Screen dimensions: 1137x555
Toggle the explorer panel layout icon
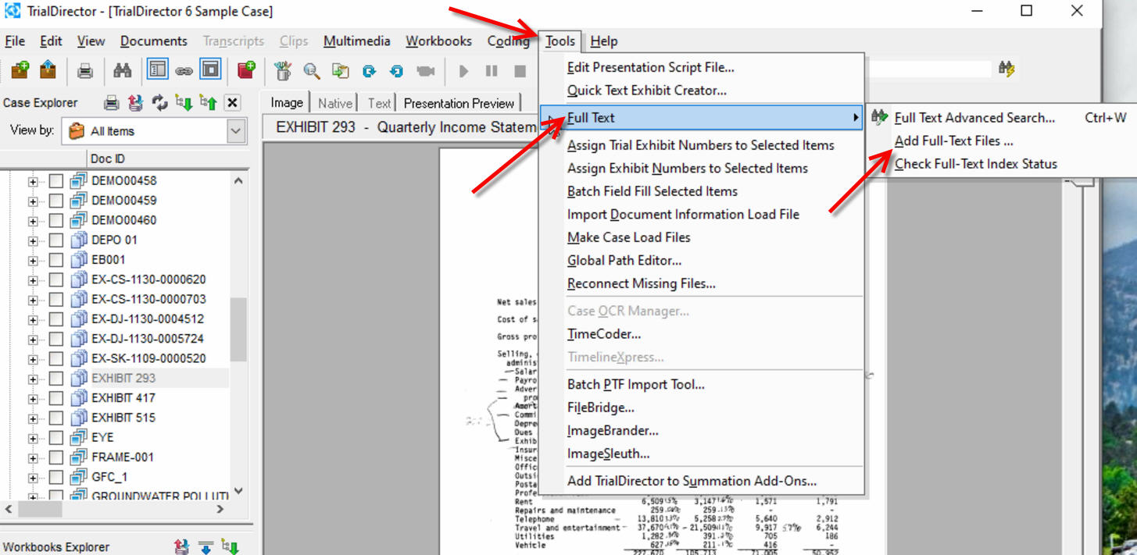click(157, 70)
